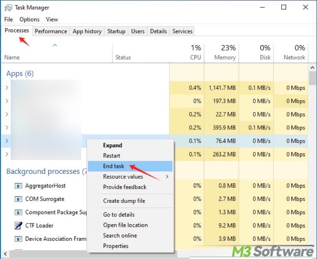
Task: Click the AggregatorHost process icon
Action: [18, 186]
